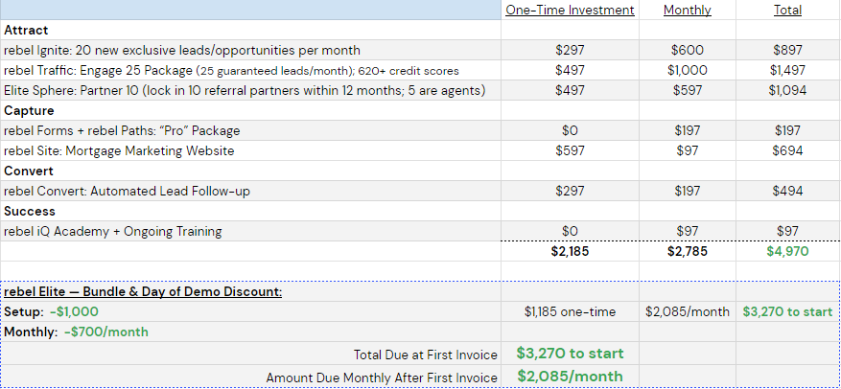Click the $97 monthly cell in rebel iQ Academy row
841x389 pixels.
point(687,232)
